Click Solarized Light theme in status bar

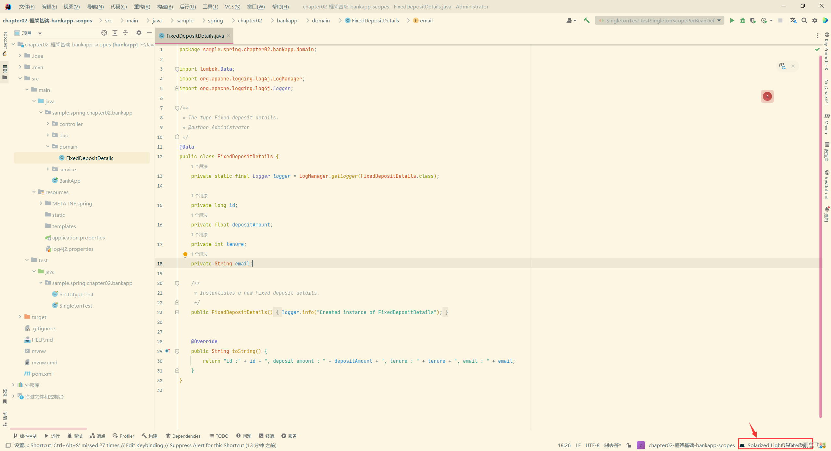pos(776,445)
